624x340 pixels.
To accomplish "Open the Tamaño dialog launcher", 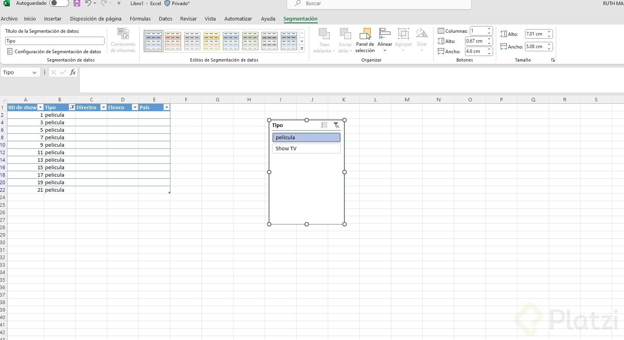I will (x=553, y=60).
